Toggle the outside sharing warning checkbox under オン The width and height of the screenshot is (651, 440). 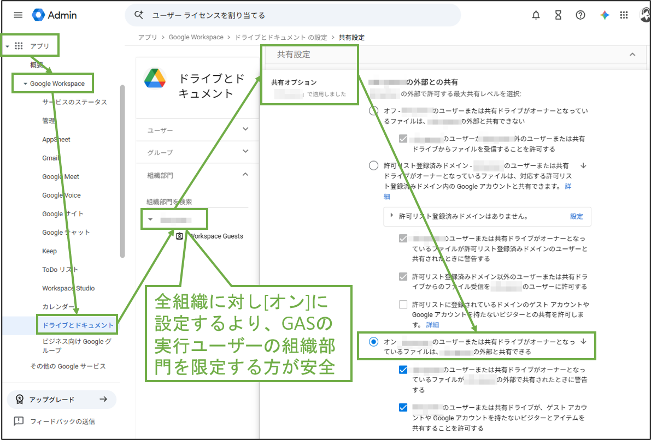(x=403, y=370)
